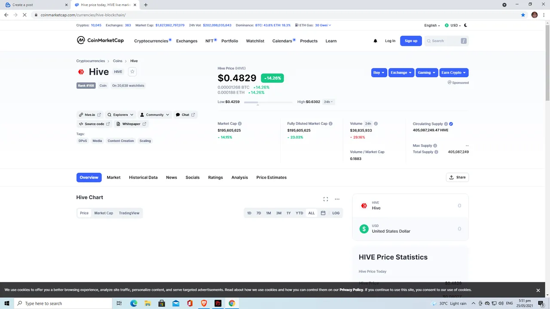Open the News tab

point(171,177)
